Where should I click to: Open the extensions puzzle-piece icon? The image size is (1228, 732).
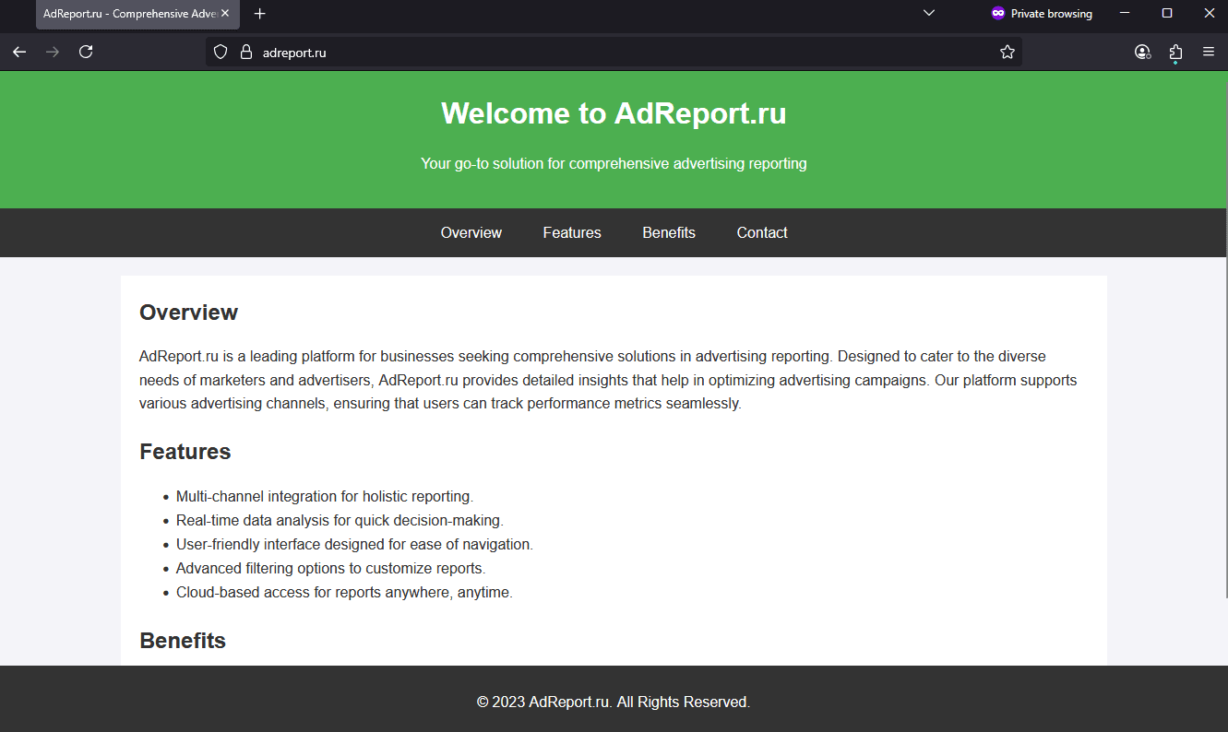(x=1175, y=53)
